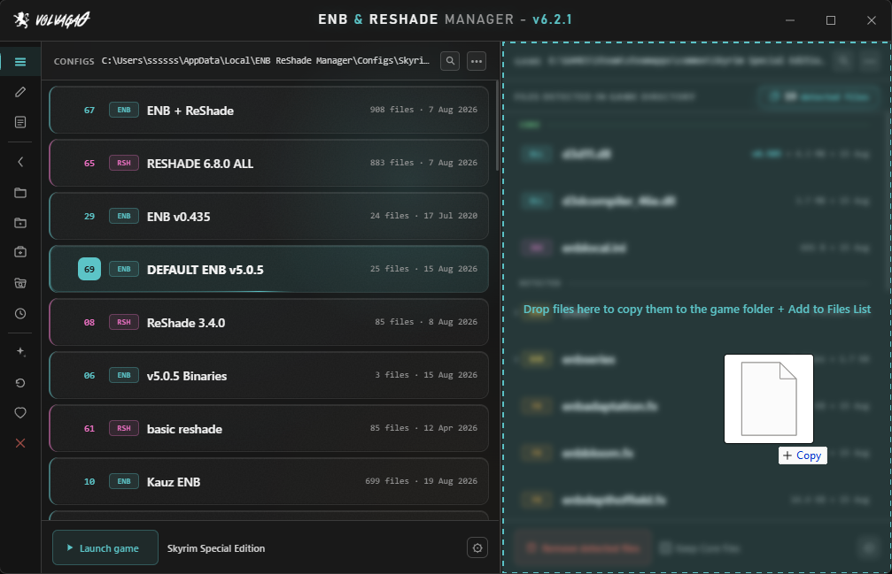Open the hamburger menu in the sidebar
Viewport: 892px width, 574px height.
[x=19, y=61]
